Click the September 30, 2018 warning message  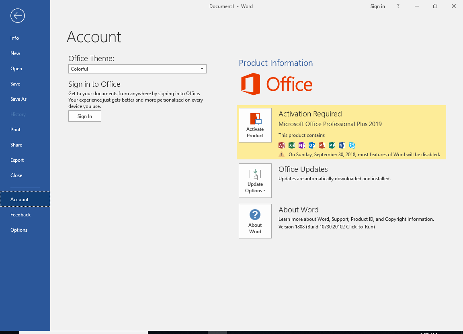[365, 155]
